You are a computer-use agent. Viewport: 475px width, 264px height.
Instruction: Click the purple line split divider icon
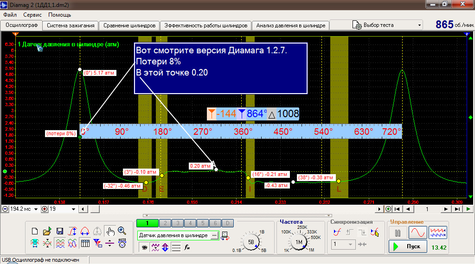tap(109, 243)
